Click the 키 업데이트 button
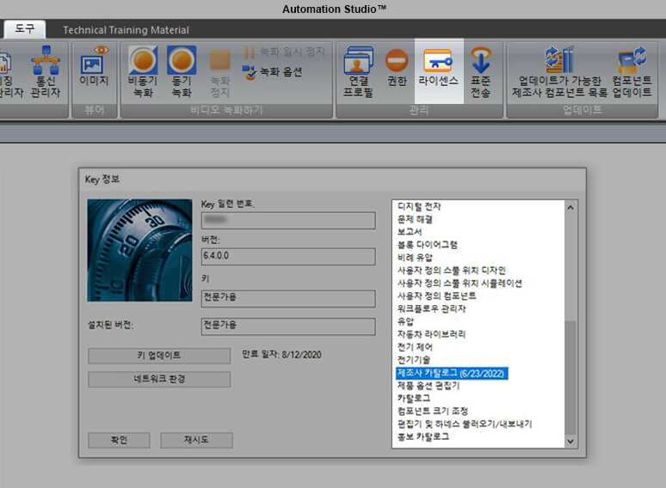 159,356
